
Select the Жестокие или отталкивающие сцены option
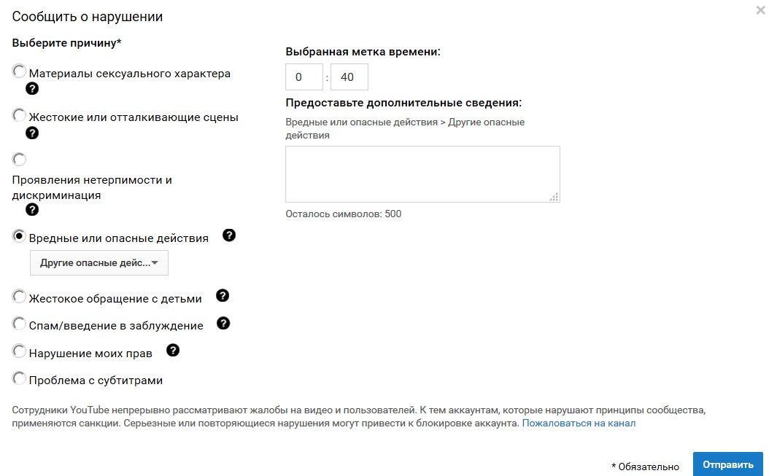click(19, 116)
